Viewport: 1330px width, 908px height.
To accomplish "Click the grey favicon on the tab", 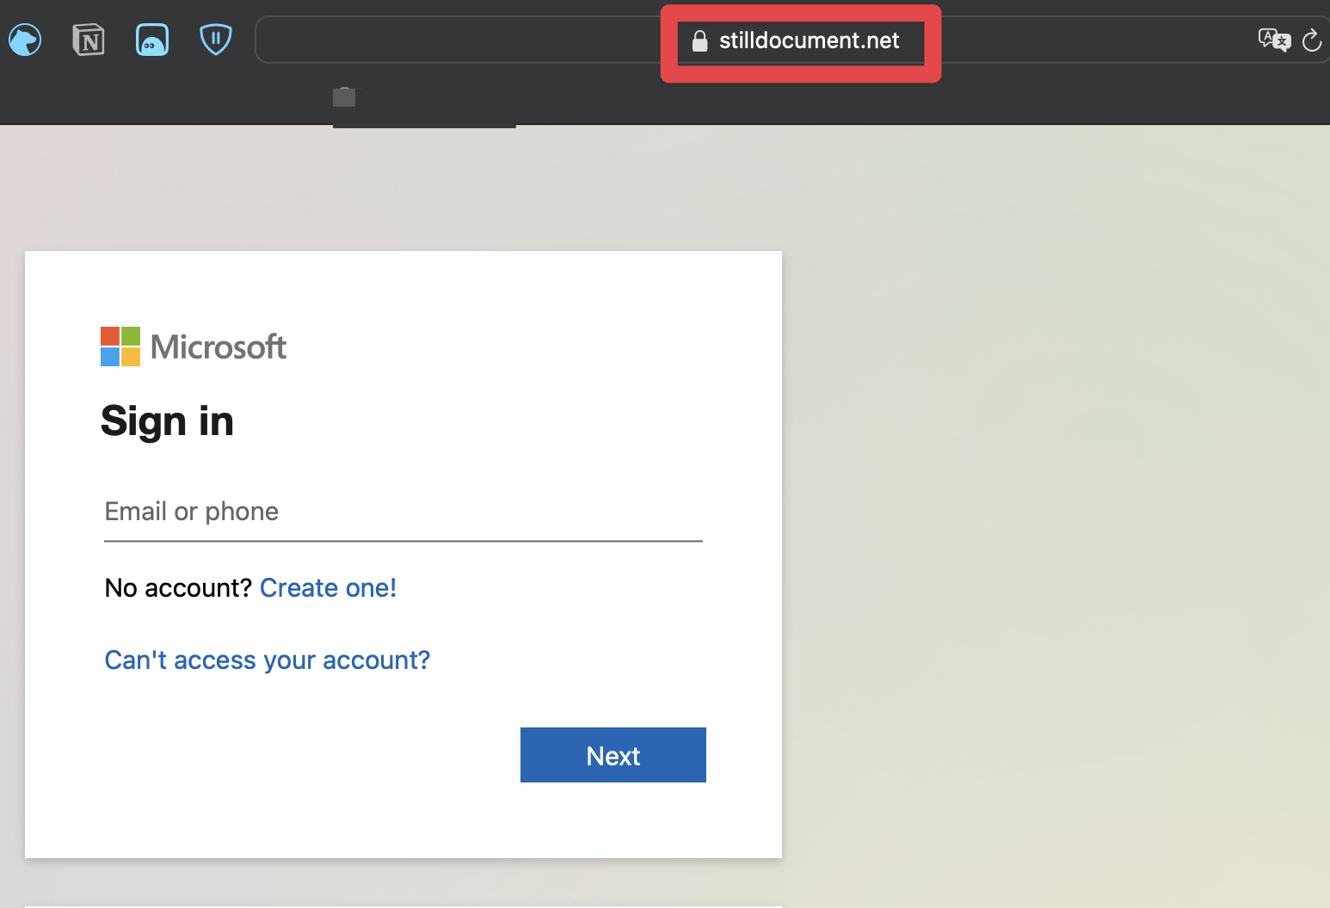I will 344,97.
